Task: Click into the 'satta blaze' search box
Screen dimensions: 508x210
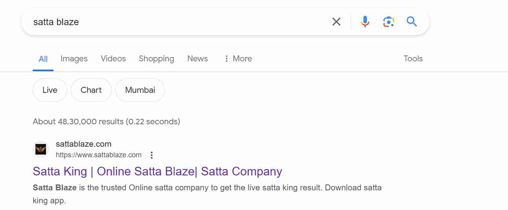Action: (177, 22)
